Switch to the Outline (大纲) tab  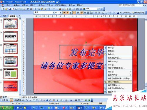[4, 16]
